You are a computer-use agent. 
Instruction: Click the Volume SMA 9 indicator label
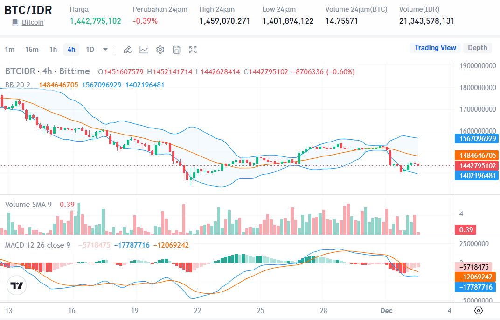pos(30,204)
